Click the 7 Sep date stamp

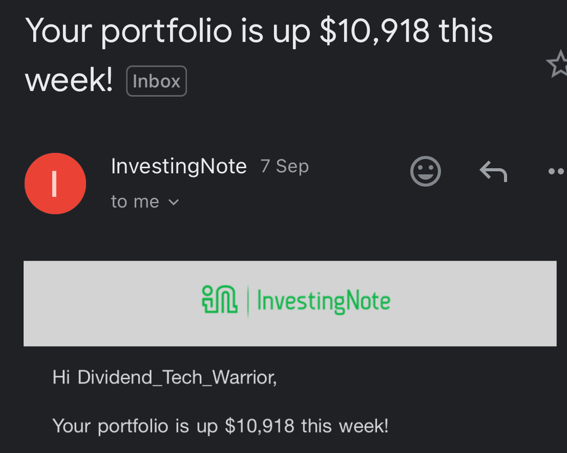tap(285, 167)
